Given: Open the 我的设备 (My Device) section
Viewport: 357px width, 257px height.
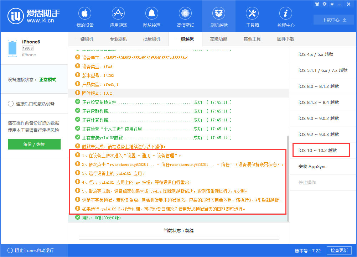Looking at the screenshot, I should 84,16.
